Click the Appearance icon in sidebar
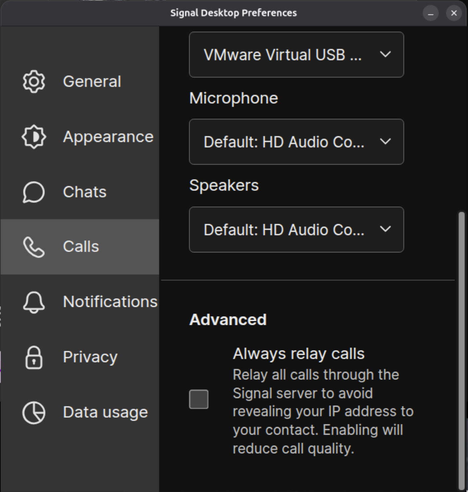Viewport: 468px width, 492px height. click(x=34, y=137)
